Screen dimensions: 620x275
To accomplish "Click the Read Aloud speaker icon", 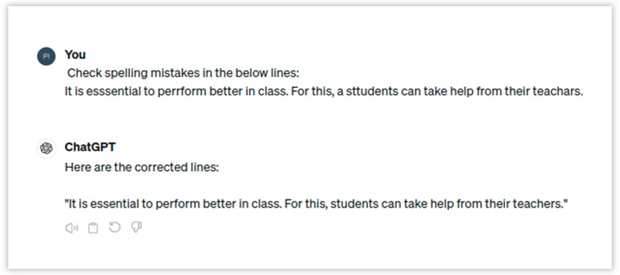I will 71,228.
